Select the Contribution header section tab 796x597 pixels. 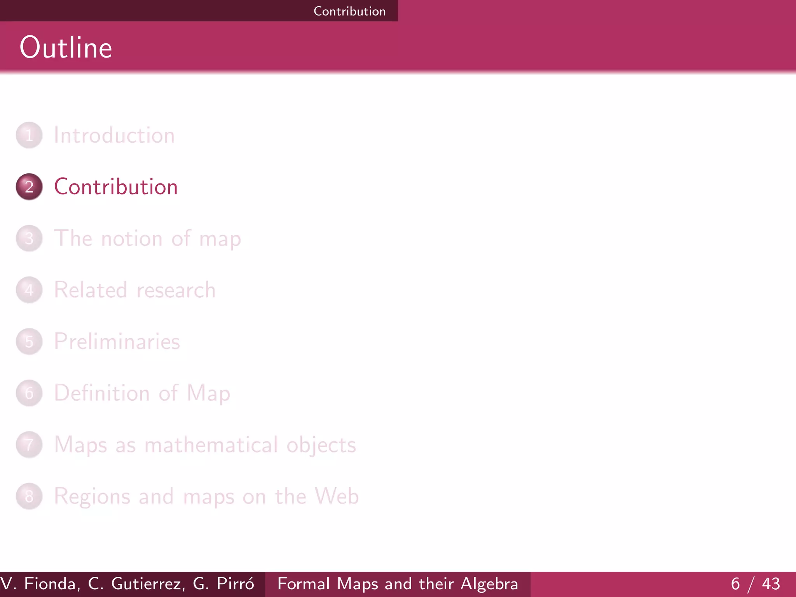point(349,11)
